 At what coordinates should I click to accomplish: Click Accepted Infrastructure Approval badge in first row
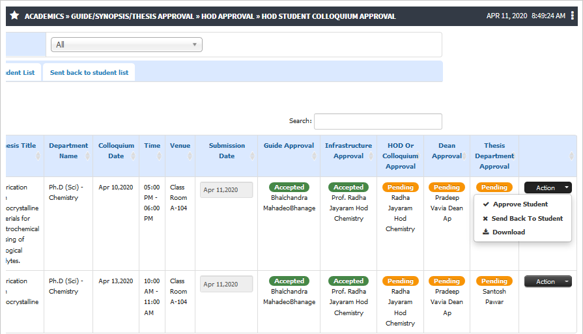click(x=348, y=188)
